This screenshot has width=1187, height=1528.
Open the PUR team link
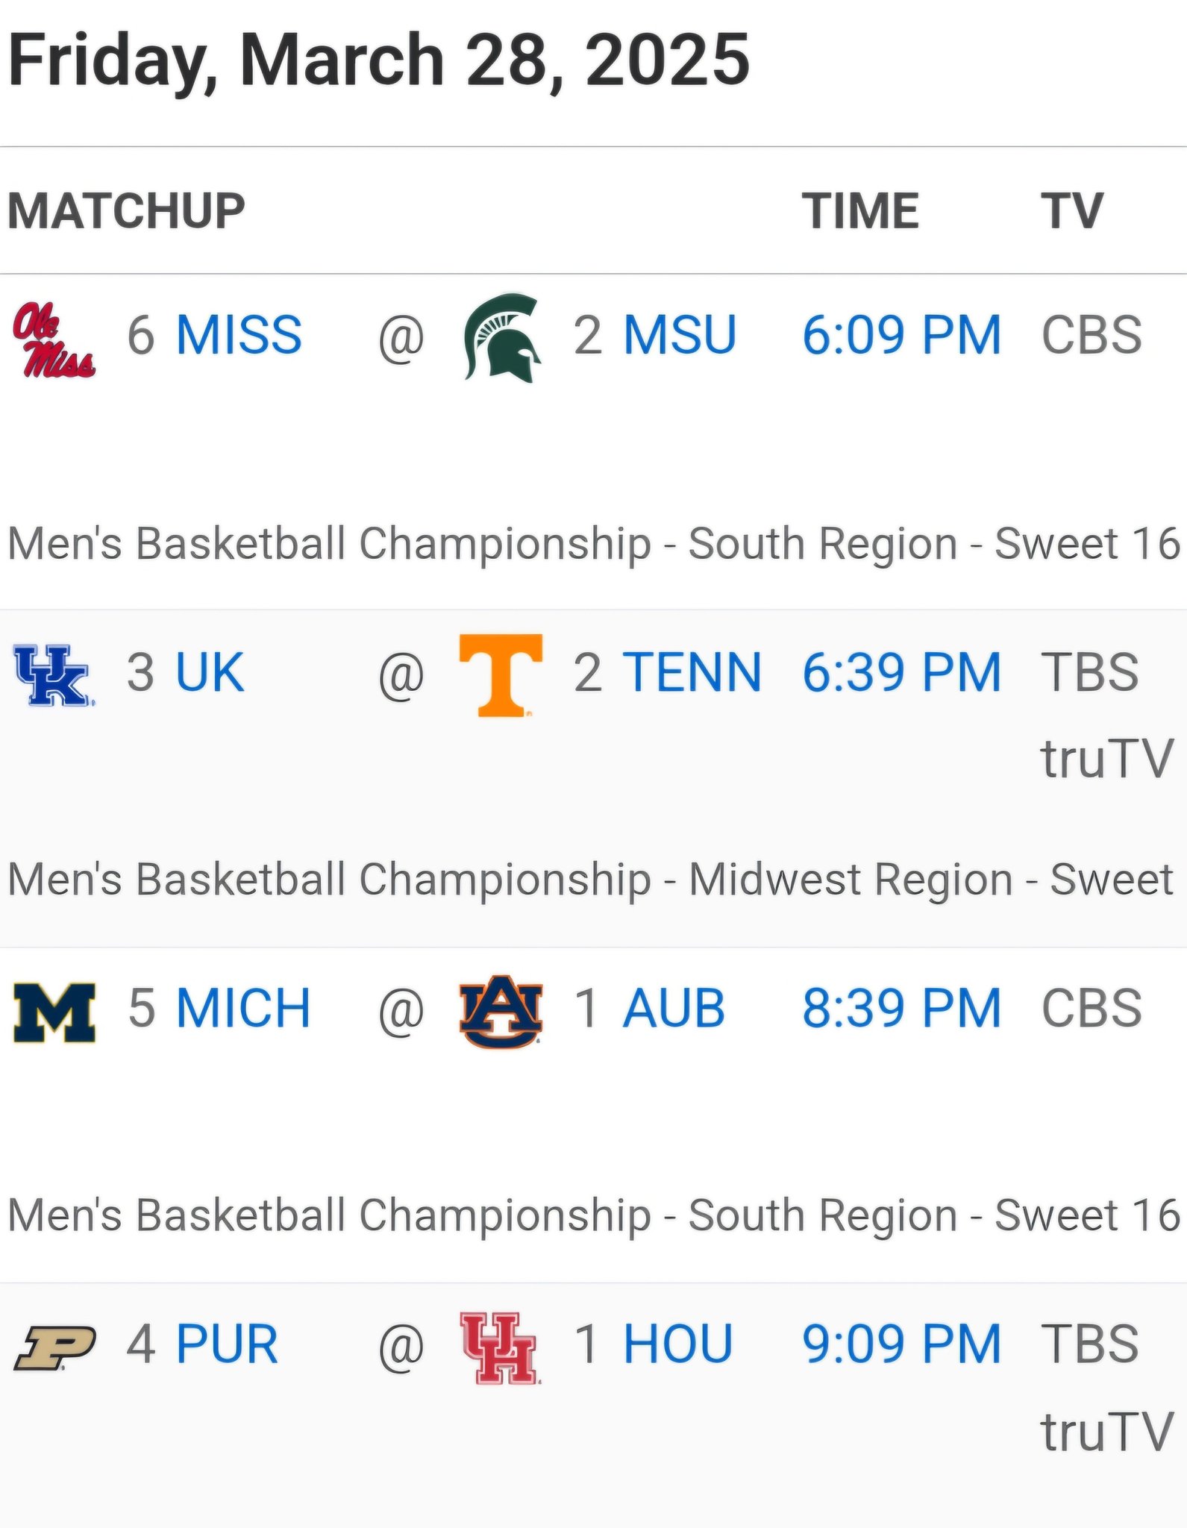coord(227,1344)
